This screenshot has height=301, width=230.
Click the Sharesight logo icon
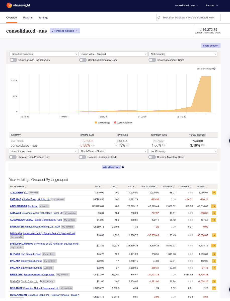[9, 5]
